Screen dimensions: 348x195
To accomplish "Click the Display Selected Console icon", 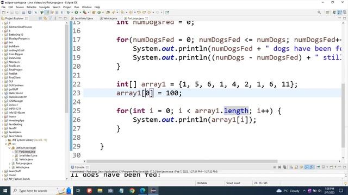I will 323,167.
